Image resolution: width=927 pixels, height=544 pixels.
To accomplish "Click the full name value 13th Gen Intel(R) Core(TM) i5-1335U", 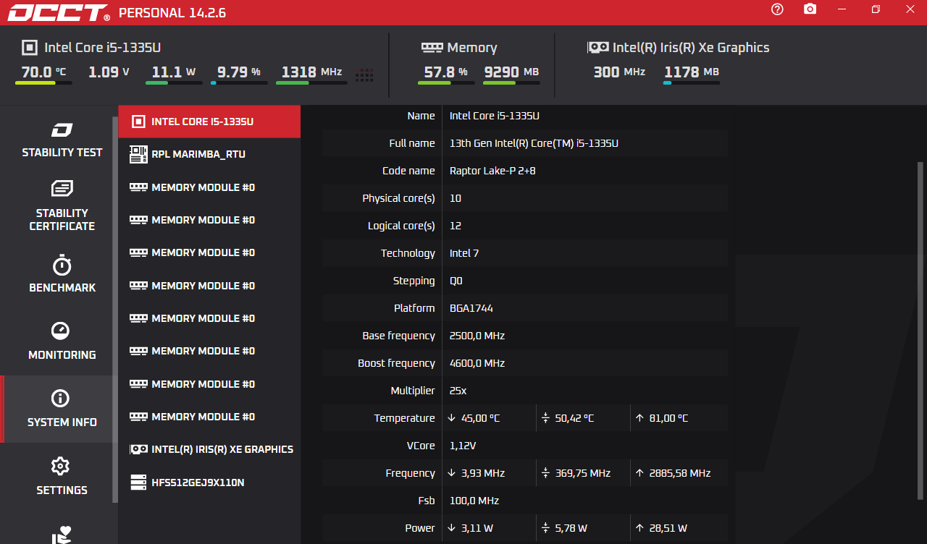I will [x=534, y=143].
